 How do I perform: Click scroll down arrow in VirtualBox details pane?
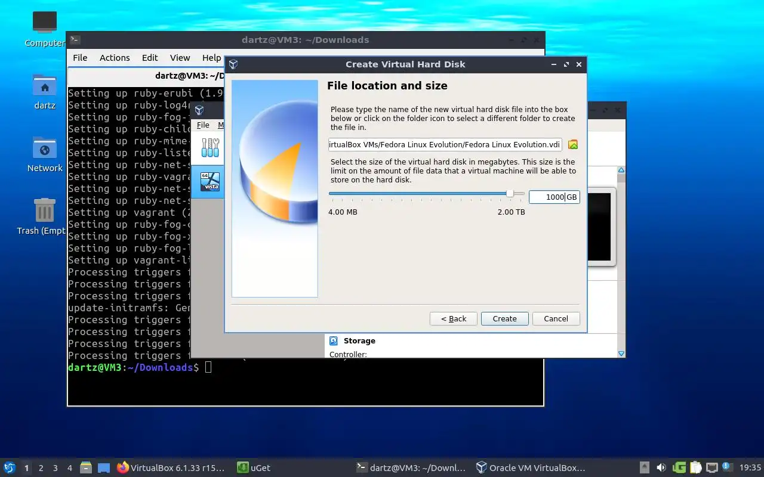(x=621, y=354)
